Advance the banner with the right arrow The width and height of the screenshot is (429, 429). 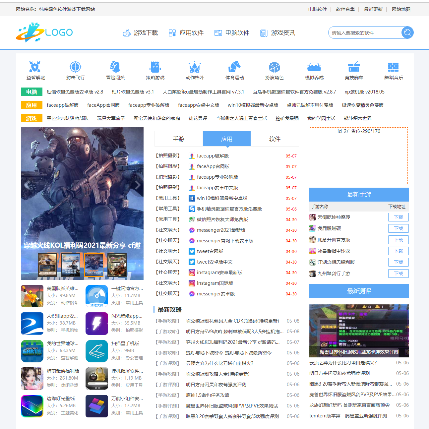[138, 185]
